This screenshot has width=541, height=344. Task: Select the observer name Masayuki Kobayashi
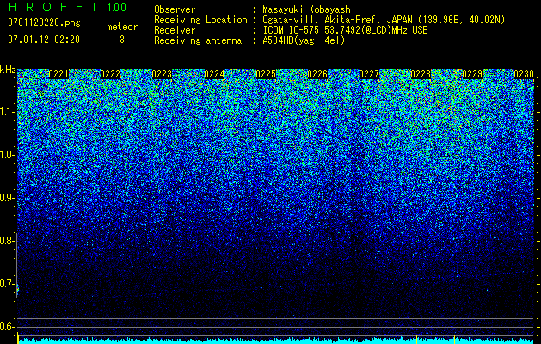tap(309, 9)
